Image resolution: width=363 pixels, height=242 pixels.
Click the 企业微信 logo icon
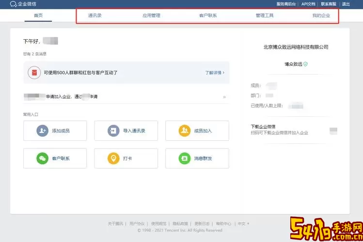point(13,4)
